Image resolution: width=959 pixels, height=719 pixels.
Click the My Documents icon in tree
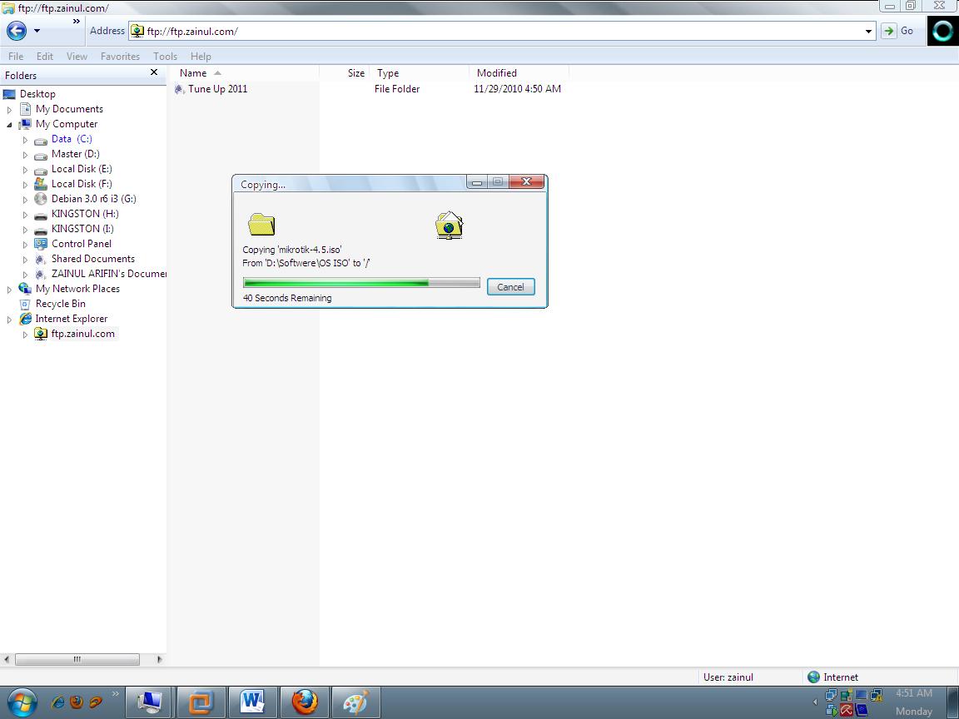25,109
